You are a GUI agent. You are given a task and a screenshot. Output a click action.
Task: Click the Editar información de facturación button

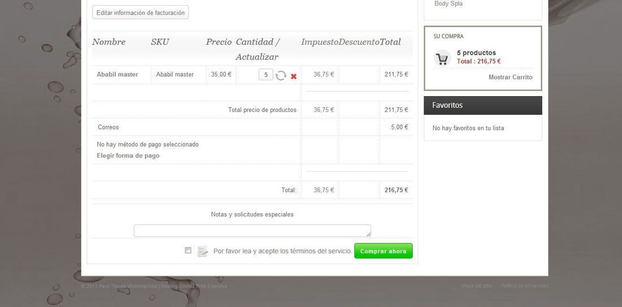(x=140, y=12)
